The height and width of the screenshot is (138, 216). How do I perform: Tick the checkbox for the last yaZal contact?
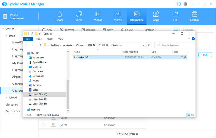click(43, 125)
